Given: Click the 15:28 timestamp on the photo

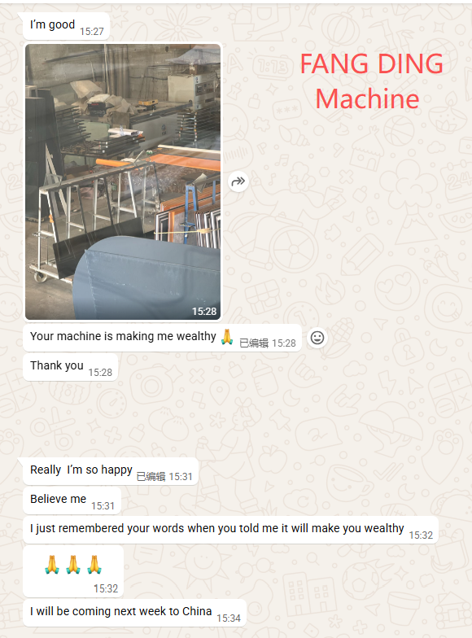Looking at the screenshot, I should click(204, 311).
